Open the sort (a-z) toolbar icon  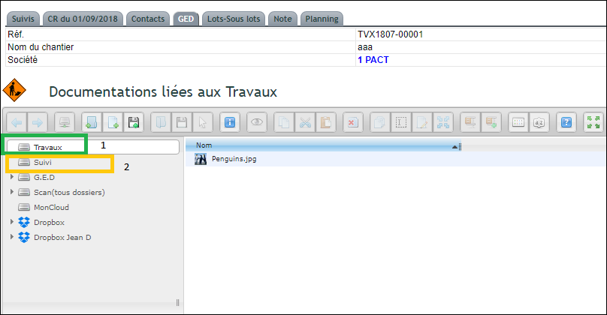[539, 123]
